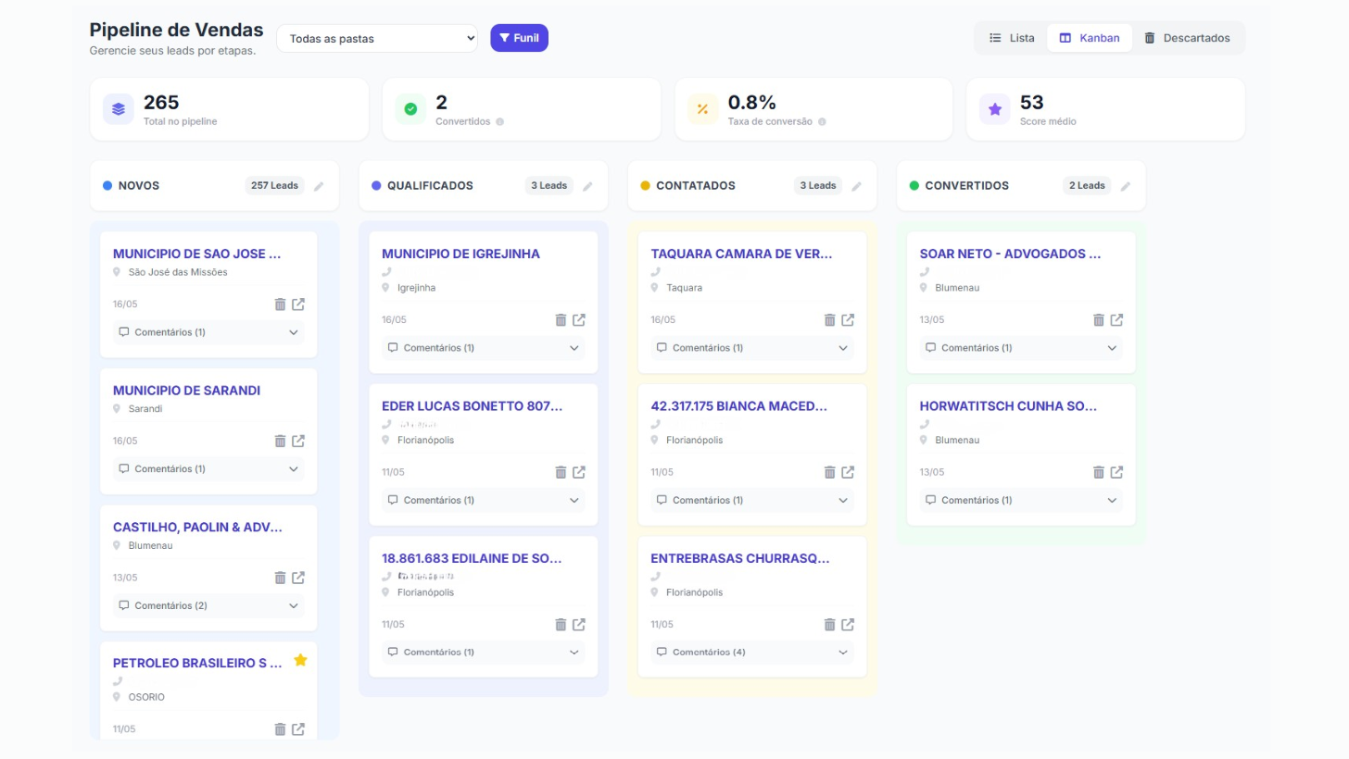The height and width of the screenshot is (759, 1349).
Task: Edit the NOVOS column name
Action: [x=319, y=186]
